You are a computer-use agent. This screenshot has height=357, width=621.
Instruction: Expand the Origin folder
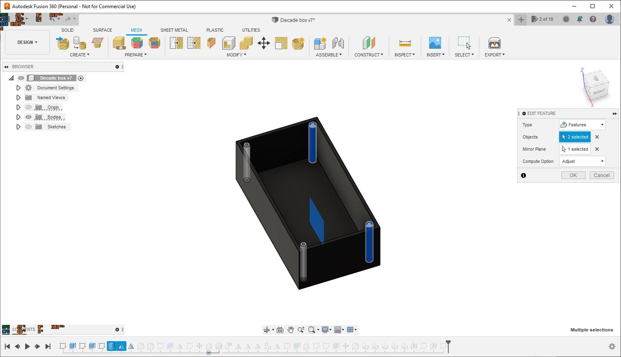pyautogui.click(x=18, y=107)
